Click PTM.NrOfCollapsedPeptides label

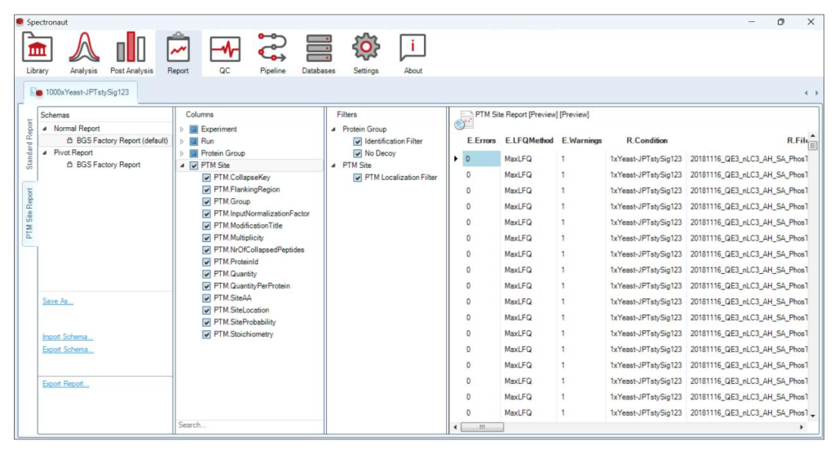pyautogui.click(x=259, y=249)
